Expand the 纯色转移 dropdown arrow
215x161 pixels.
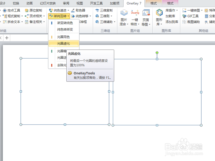coord(90,16)
